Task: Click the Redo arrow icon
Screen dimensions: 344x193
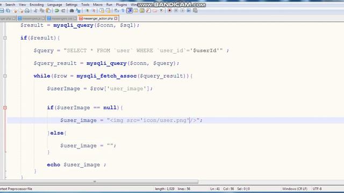Action: coord(63,11)
